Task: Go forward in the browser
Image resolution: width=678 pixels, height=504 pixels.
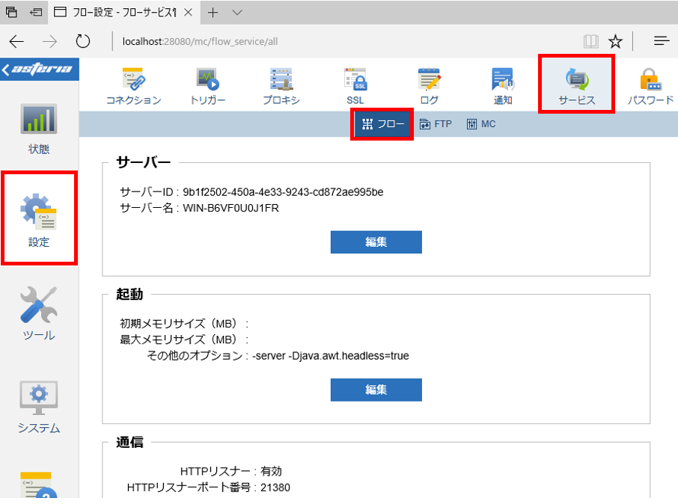Action: pyautogui.click(x=49, y=41)
